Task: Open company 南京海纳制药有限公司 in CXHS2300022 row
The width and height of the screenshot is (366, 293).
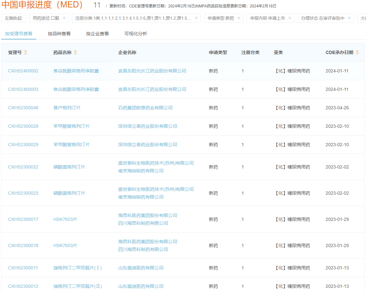Action: [x=141, y=171]
